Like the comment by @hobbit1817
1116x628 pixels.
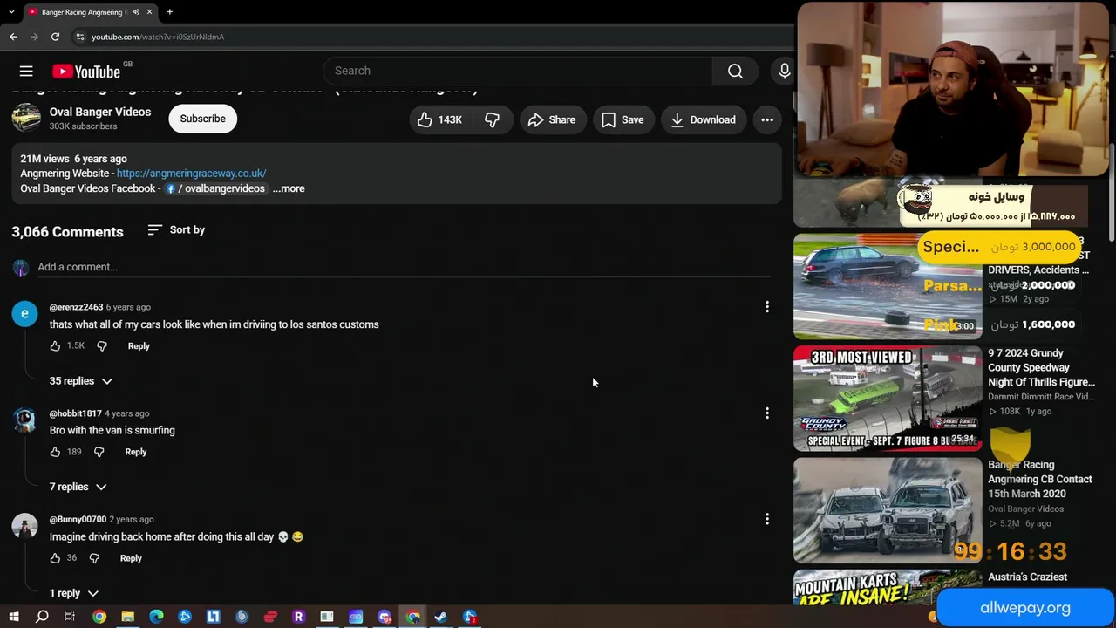click(55, 452)
